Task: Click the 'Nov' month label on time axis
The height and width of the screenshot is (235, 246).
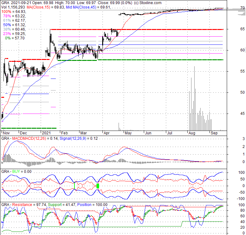Action: [x=6, y=133]
